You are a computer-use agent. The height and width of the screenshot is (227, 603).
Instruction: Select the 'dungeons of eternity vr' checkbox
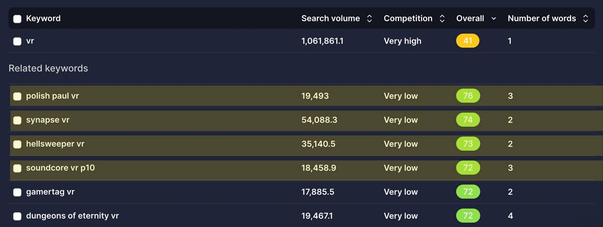click(17, 216)
